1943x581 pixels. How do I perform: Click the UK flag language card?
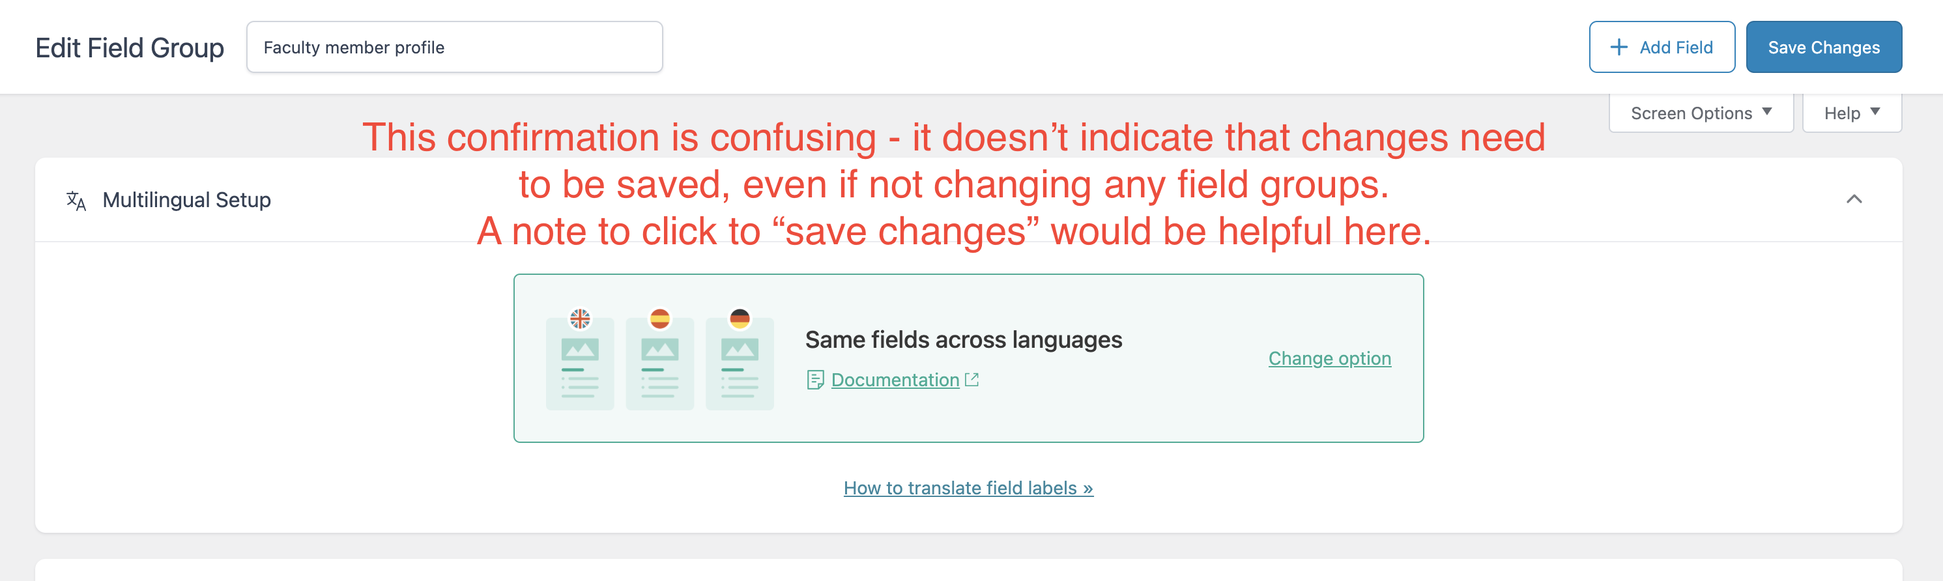[579, 360]
